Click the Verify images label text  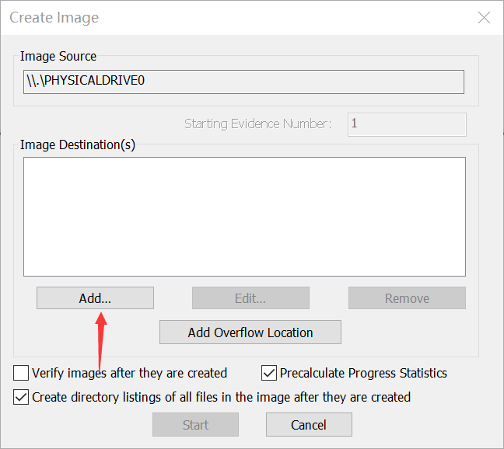[x=129, y=373]
